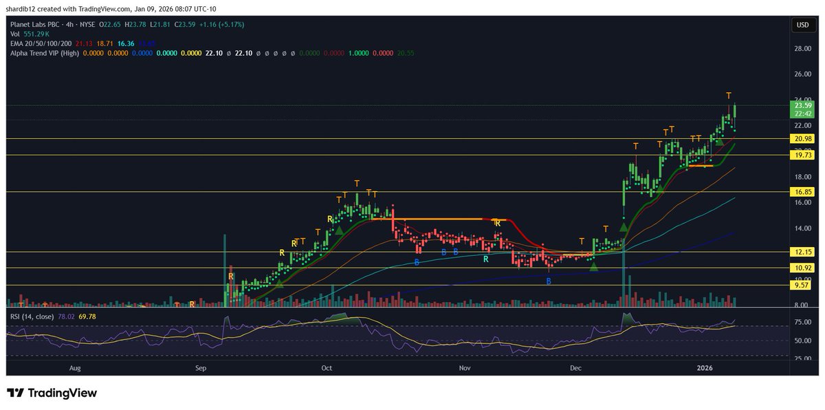Click the 18.00 price axis tick
The width and height of the screenshot is (825, 410).
click(x=802, y=177)
